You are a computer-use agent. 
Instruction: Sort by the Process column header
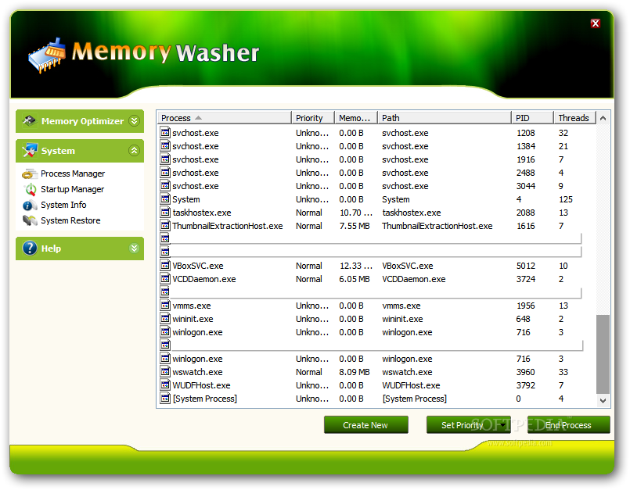click(224, 117)
